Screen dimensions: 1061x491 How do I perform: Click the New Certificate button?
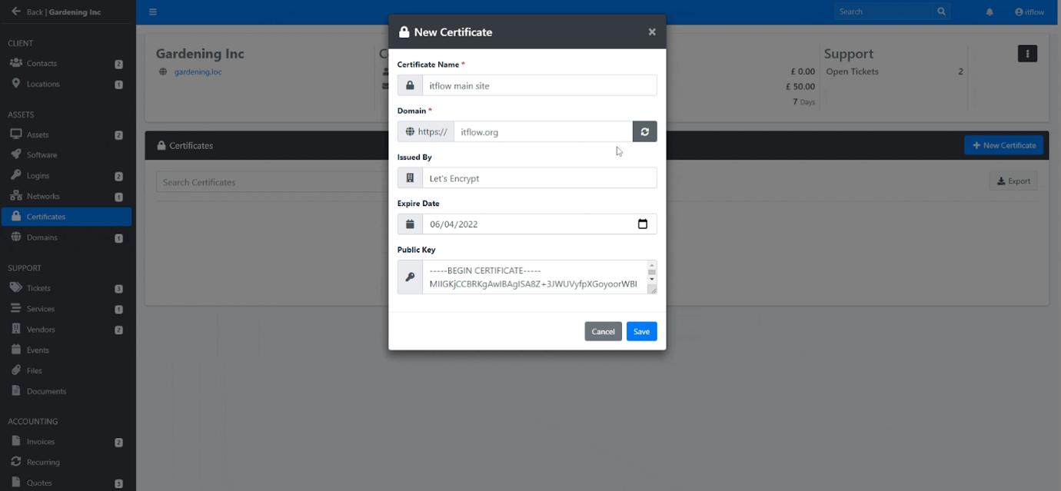tap(1003, 145)
